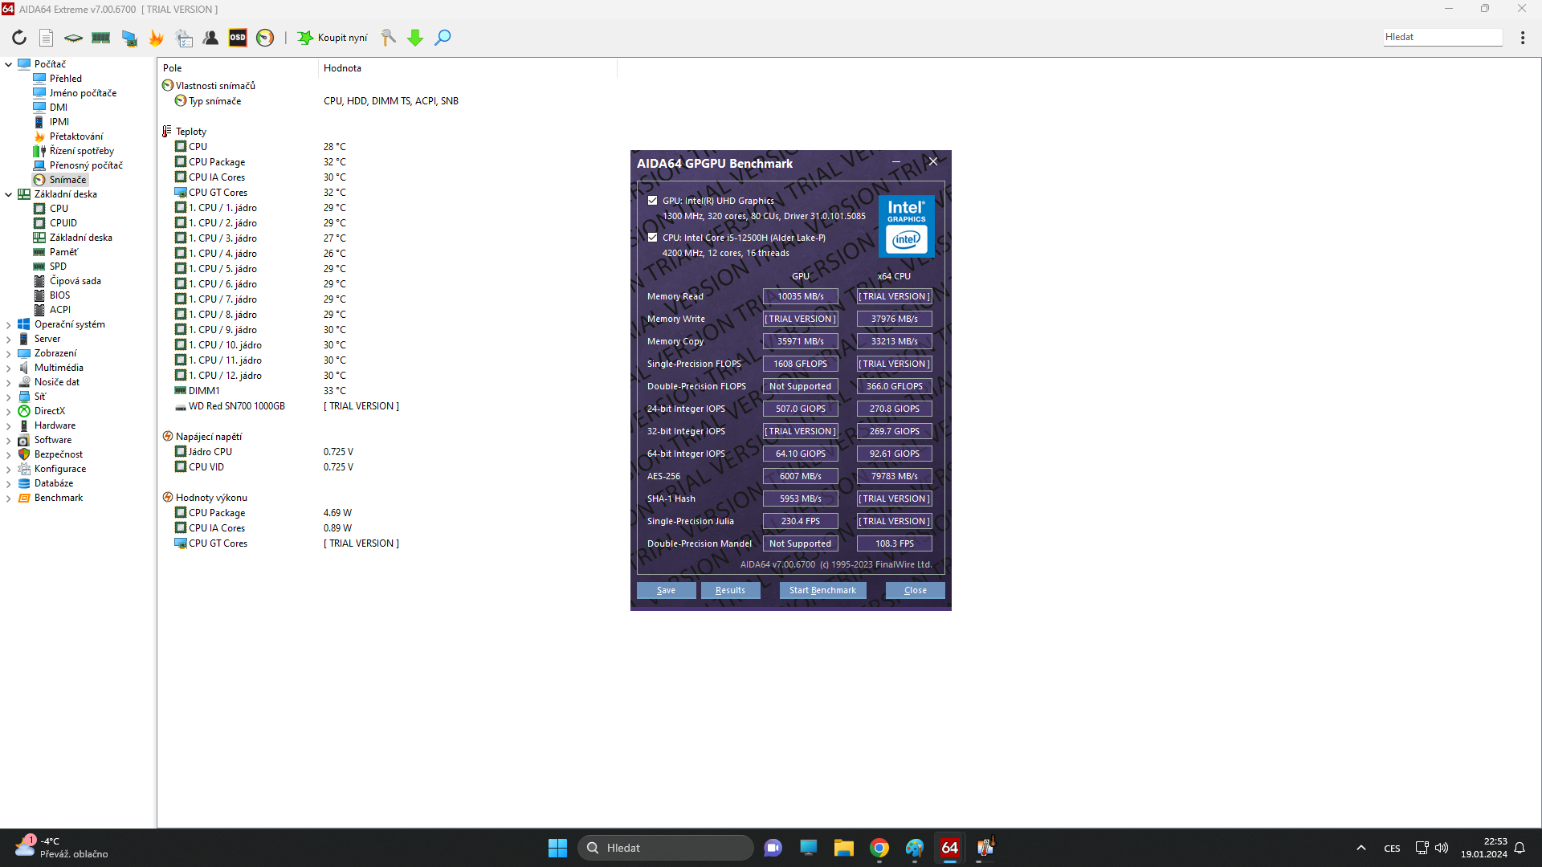This screenshot has width=1542, height=867.
Task: Click the gauge sensor panel icon
Action: click(265, 38)
